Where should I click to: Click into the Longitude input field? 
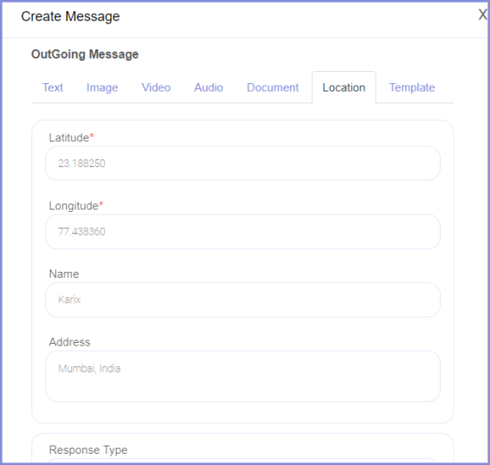(x=242, y=231)
